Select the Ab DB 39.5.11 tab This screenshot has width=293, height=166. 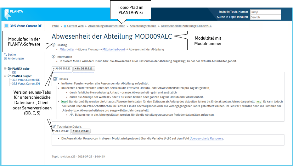62,68
